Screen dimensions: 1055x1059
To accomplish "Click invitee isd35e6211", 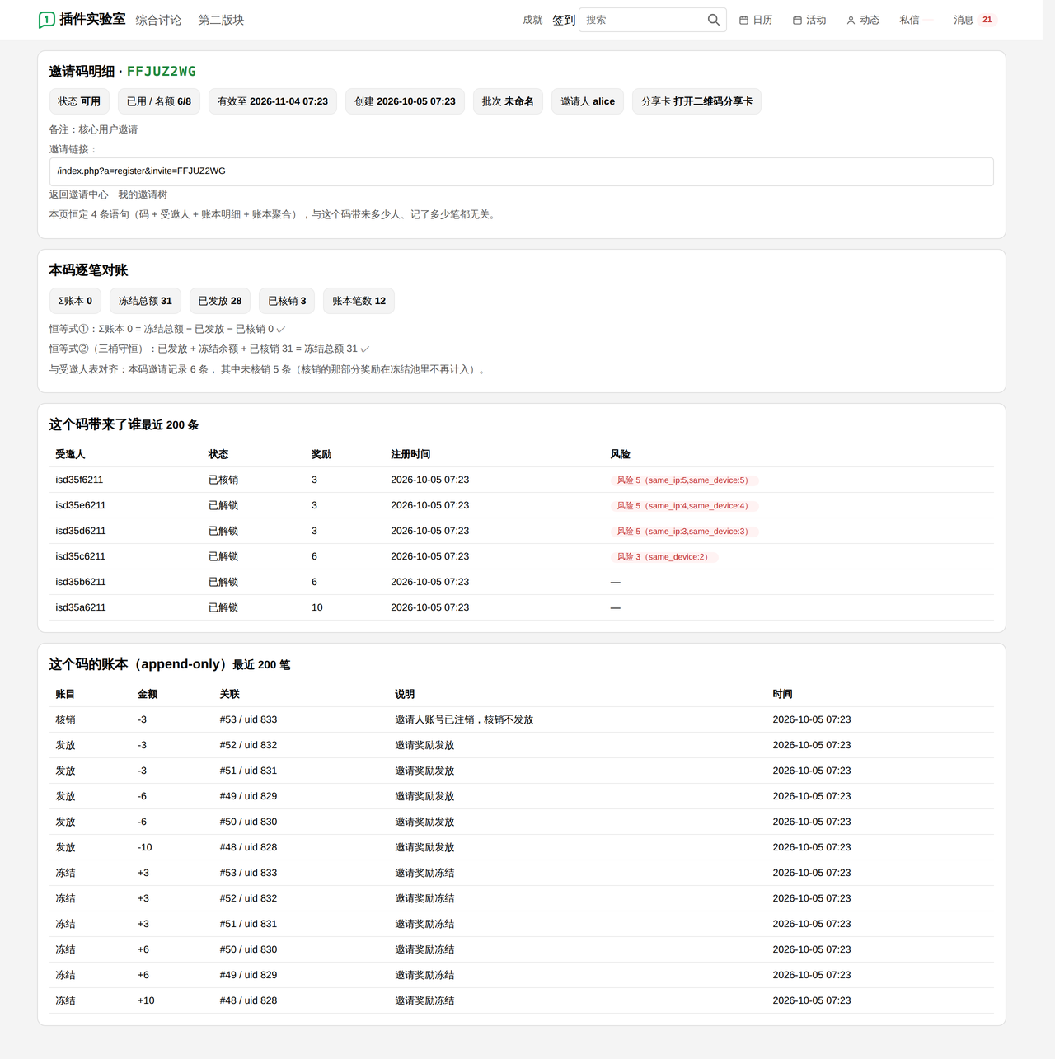I will coord(81,505).
